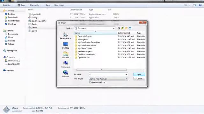This screenshot has height=114, width=204.
Task: Select Local Disk (D:) in Explorer
Action: click(12, 64)
